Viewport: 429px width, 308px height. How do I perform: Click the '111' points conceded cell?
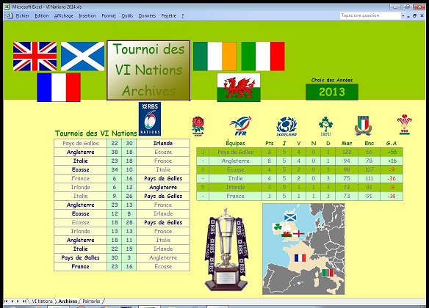369,178
